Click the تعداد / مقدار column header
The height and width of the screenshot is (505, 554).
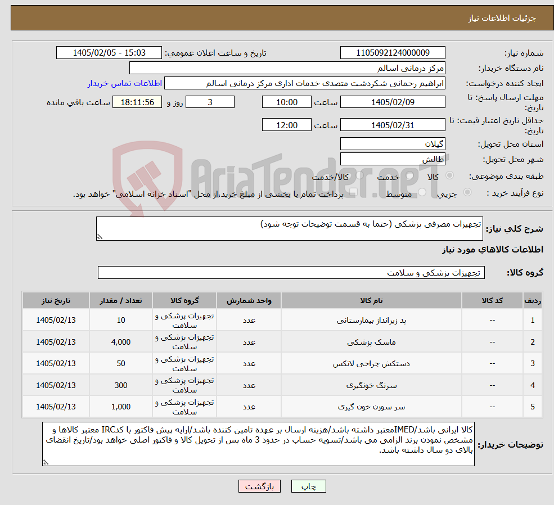click(x=121, y=300)
